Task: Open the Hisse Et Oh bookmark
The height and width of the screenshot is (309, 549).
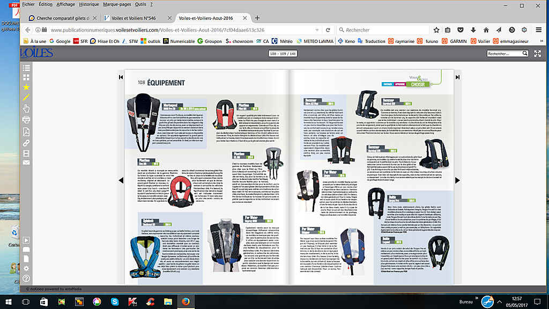Action: point(105,41)
